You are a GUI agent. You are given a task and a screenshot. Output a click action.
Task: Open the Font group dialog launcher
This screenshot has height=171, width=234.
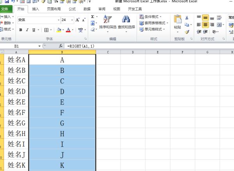(85, 39)
